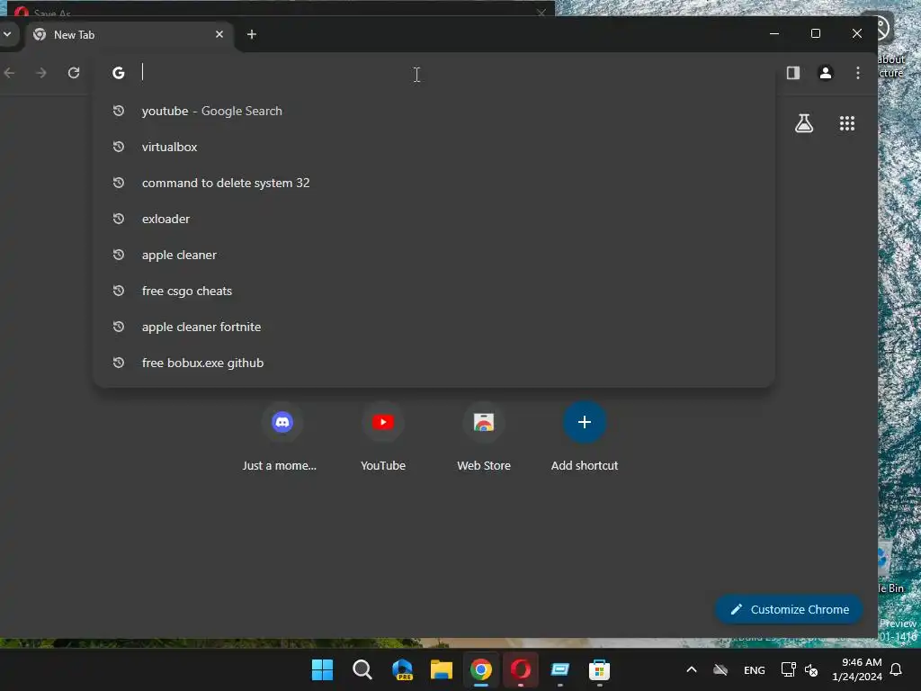Expand the tab search dropdown arrow
921x691 pixels.
pos(7,34)
